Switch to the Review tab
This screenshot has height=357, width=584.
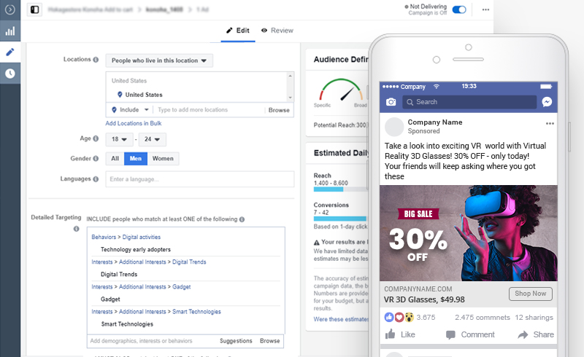pos(277,31)
